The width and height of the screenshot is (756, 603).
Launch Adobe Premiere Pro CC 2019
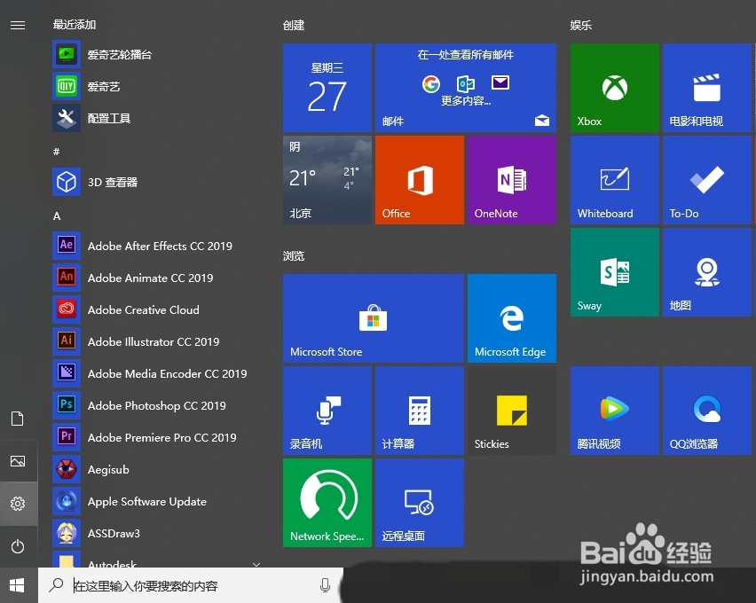click(157, 437)
